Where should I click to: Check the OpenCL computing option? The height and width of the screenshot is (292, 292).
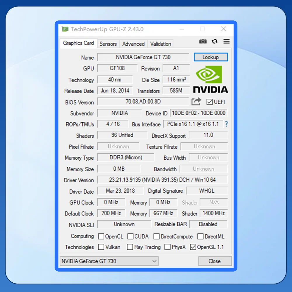(100, 236)
